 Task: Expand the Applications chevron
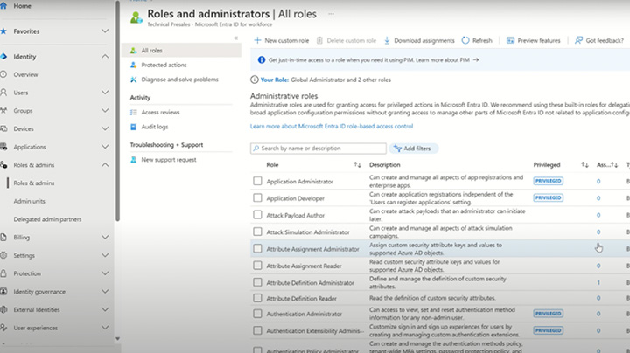point(105,147)
